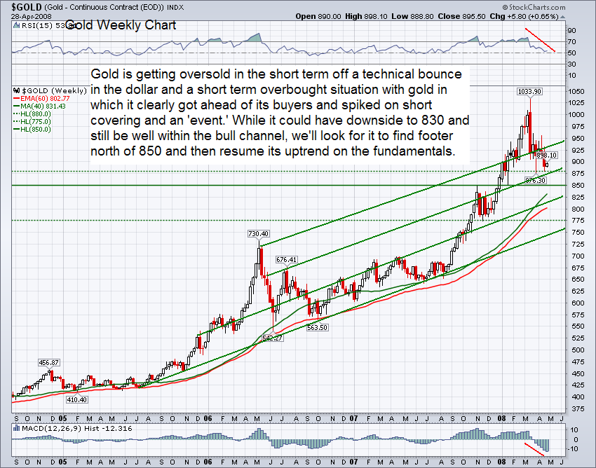Click the 1033.90 peak price label

pyautogui.click(x=529, y=91)
